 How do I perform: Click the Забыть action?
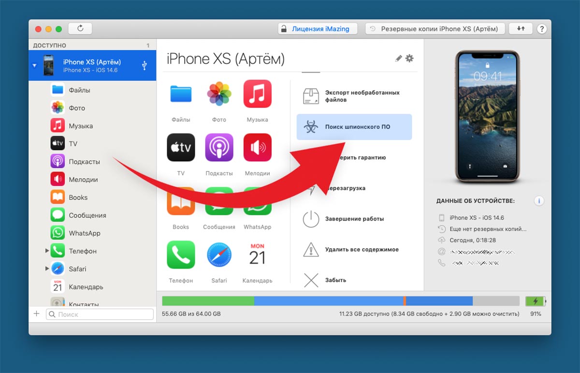pos(354,280)
